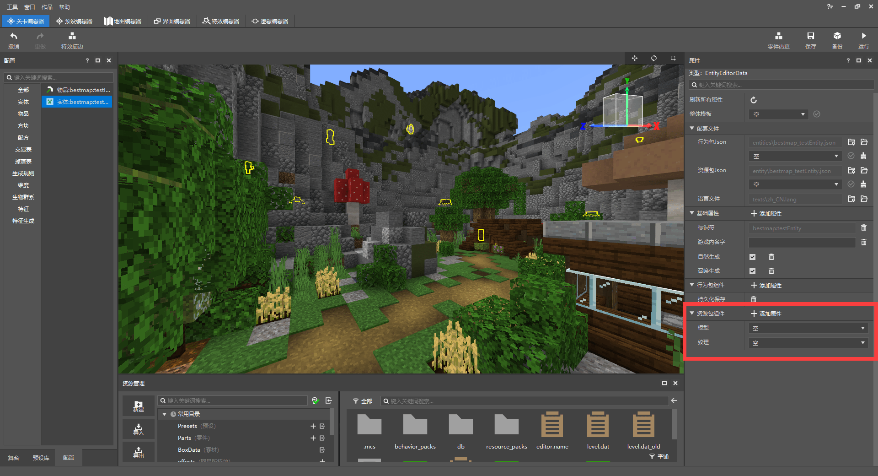Switch to 舞台 bottom tab
Screen dimensions: 878x476
pyautogui.click(x=14, y=458)
